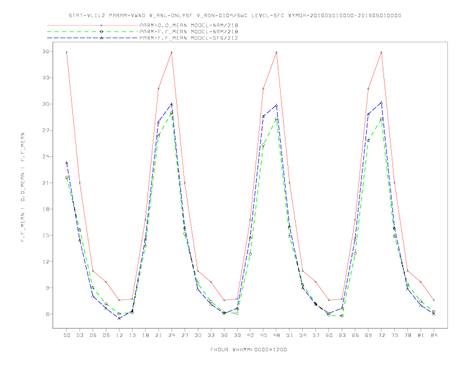The image size is (473, 365).
Task: Click y-axis tick label 30
Action: pos(46,104)
